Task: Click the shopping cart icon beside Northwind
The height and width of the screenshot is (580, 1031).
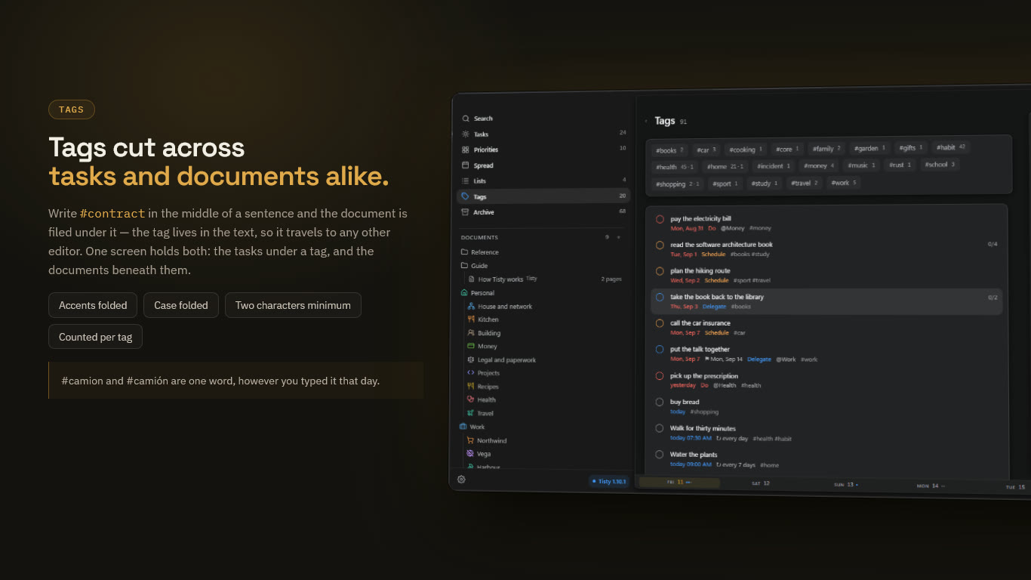Action: (470, 440)
